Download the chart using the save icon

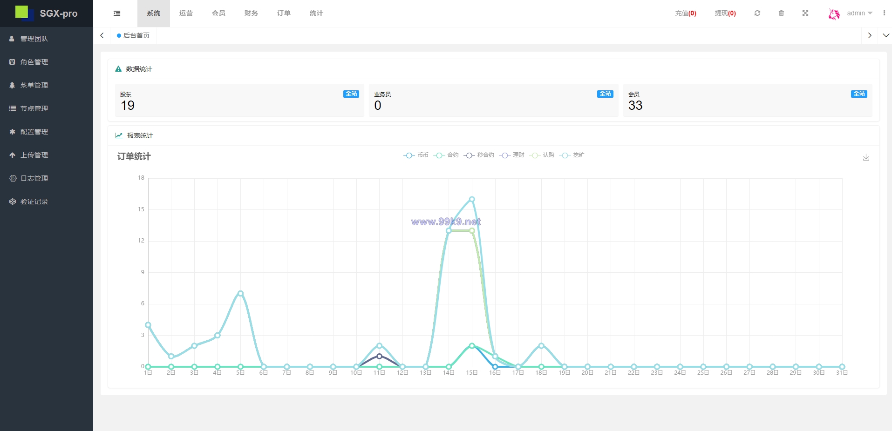(x=866, y=157)
